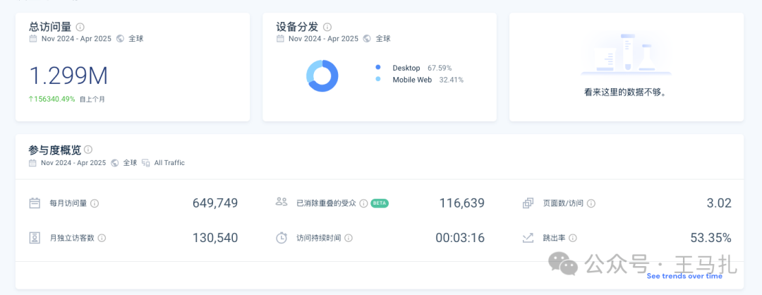Click people icon beside 已消除重叠的受众
This screenshot has height=295, width=762.
(282, 202)
